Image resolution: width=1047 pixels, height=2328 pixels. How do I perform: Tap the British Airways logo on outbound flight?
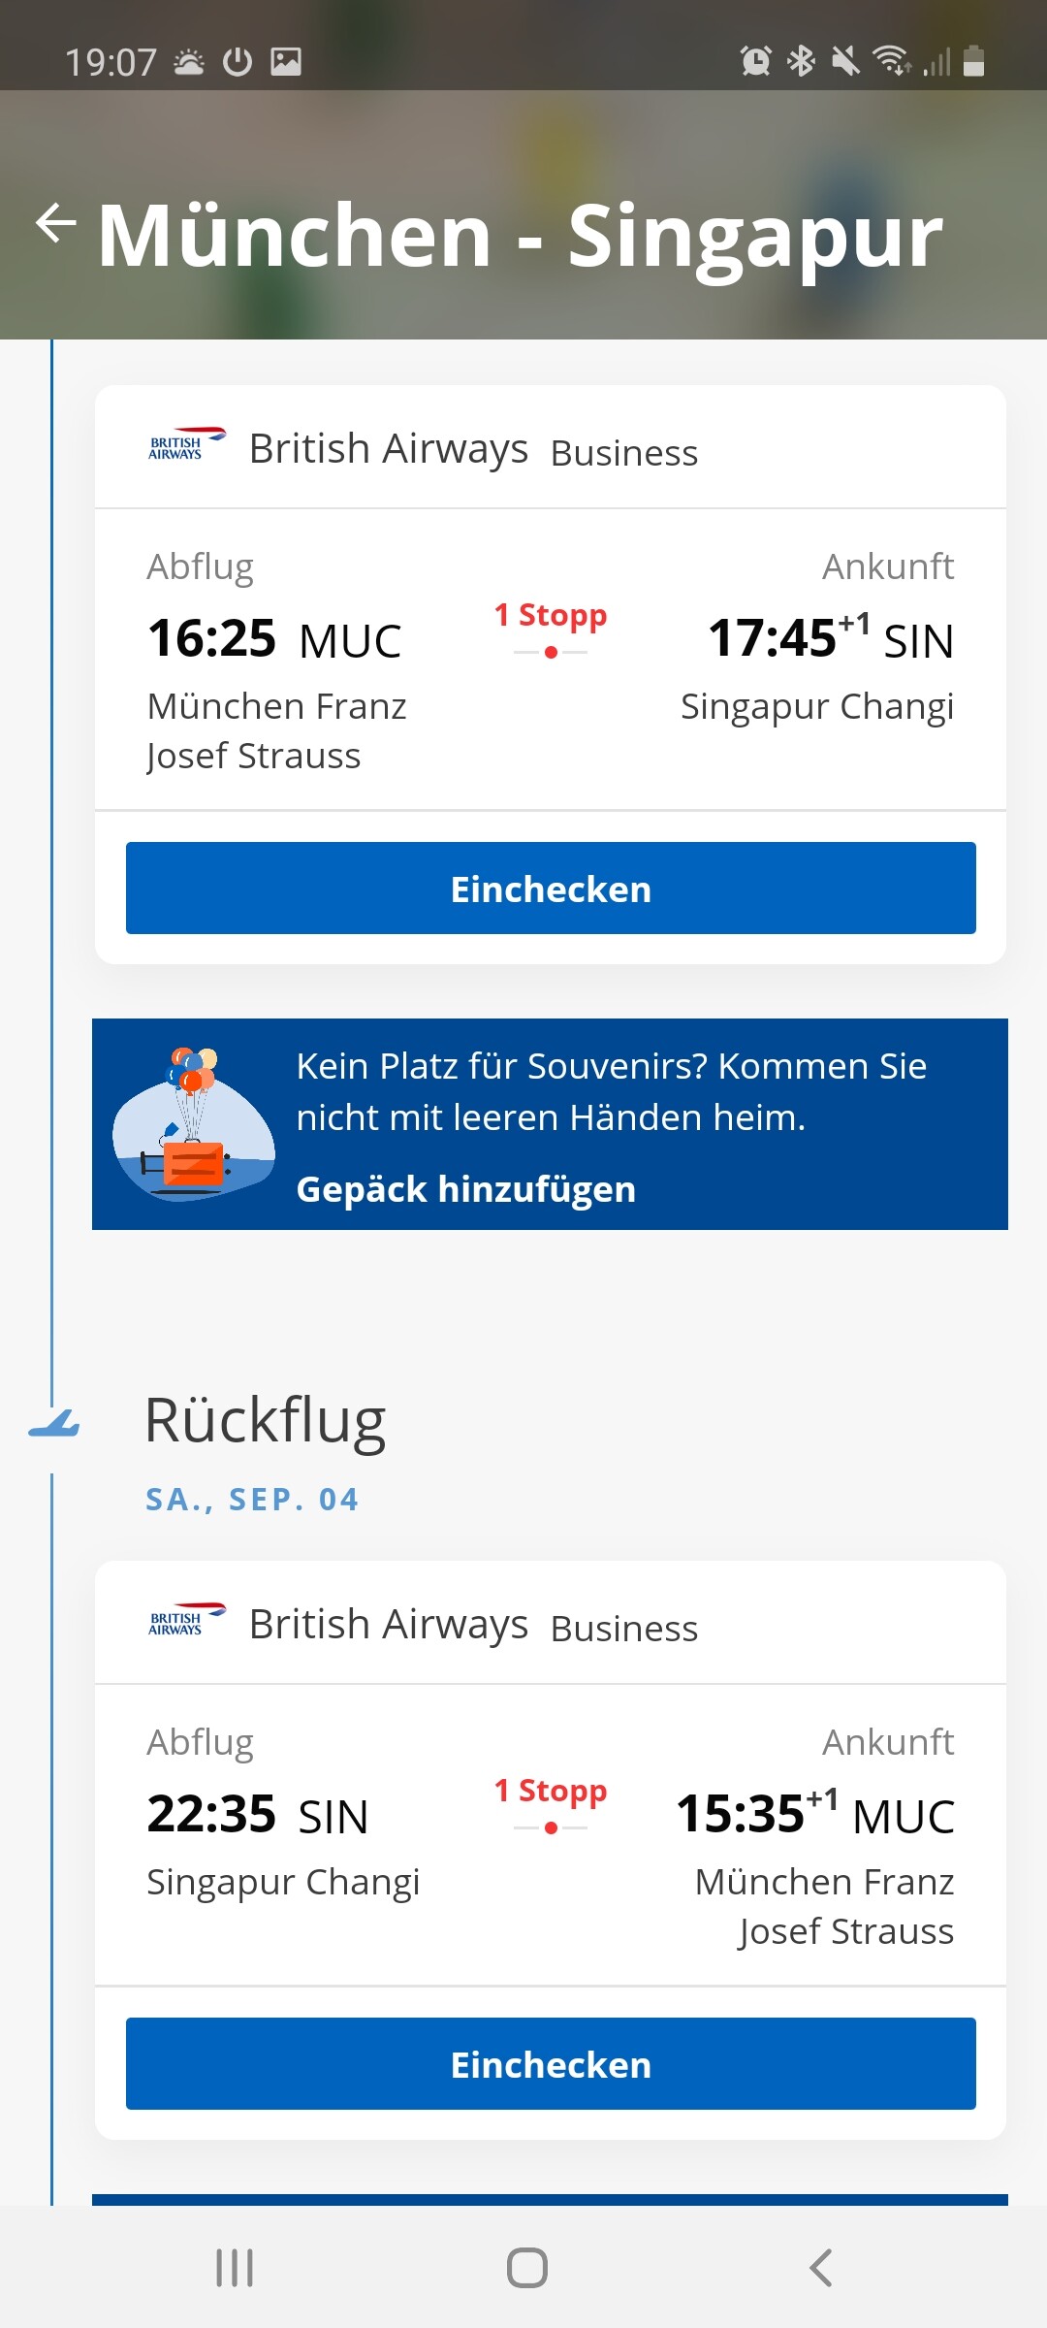point(187,444)
